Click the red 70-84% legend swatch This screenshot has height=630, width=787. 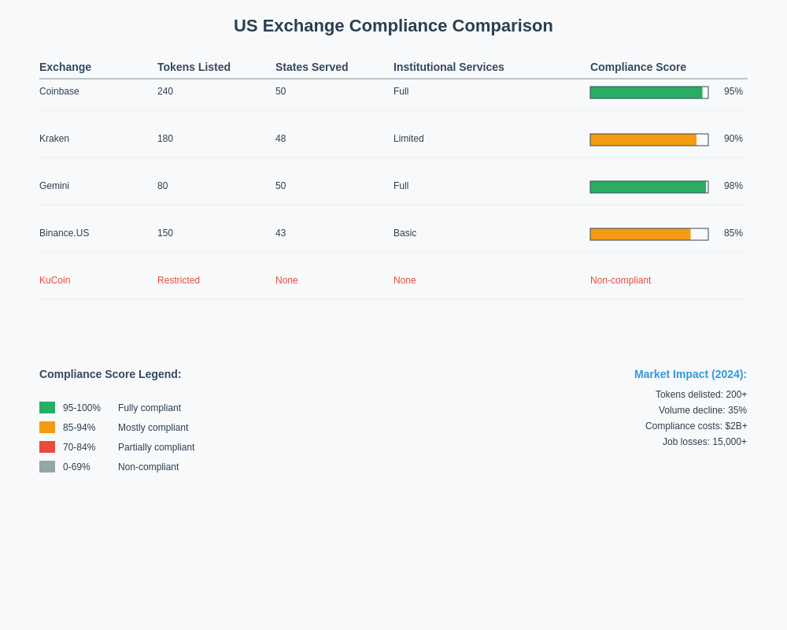(x=47, y=447)
